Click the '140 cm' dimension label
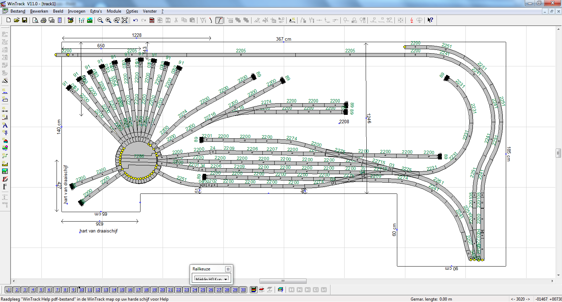This screenshot has width=562, height=302. (59, 127)
